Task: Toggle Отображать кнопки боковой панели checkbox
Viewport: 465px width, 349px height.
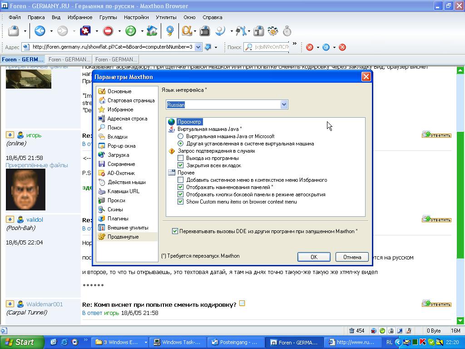Action: [180, 194]
